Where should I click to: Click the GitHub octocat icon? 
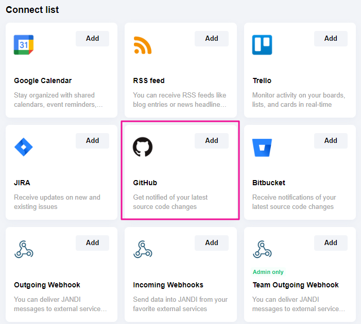(x=143, y=147)
